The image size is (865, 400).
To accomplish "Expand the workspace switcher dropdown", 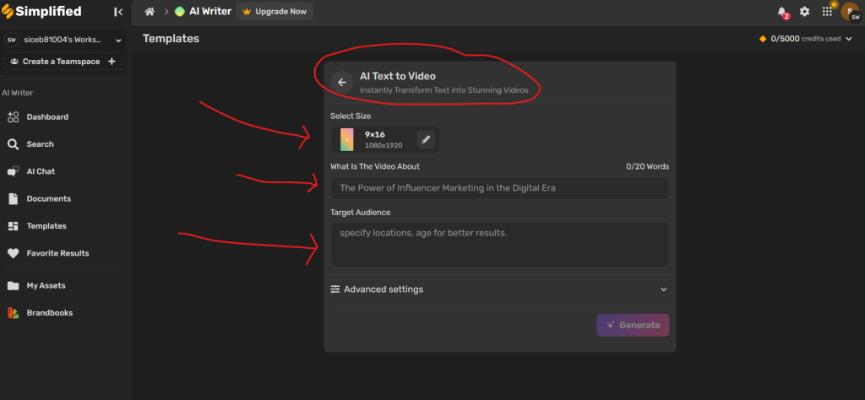I will pos(118,41).
